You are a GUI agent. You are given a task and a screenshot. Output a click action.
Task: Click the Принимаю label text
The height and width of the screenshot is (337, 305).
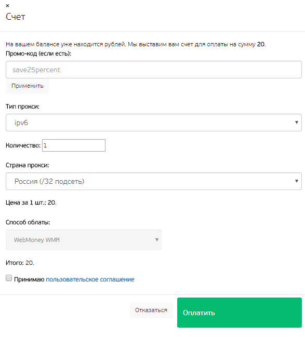(29, 279)
